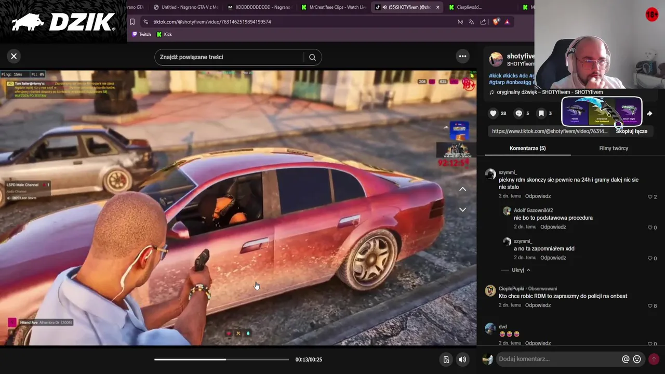The image size is (665, 374).
Task: Click the search magnifier icon
Action: pyautogui.click(x=312, y=57)
